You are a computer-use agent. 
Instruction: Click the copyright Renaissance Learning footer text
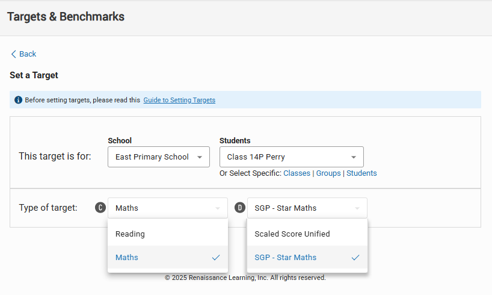245,278
